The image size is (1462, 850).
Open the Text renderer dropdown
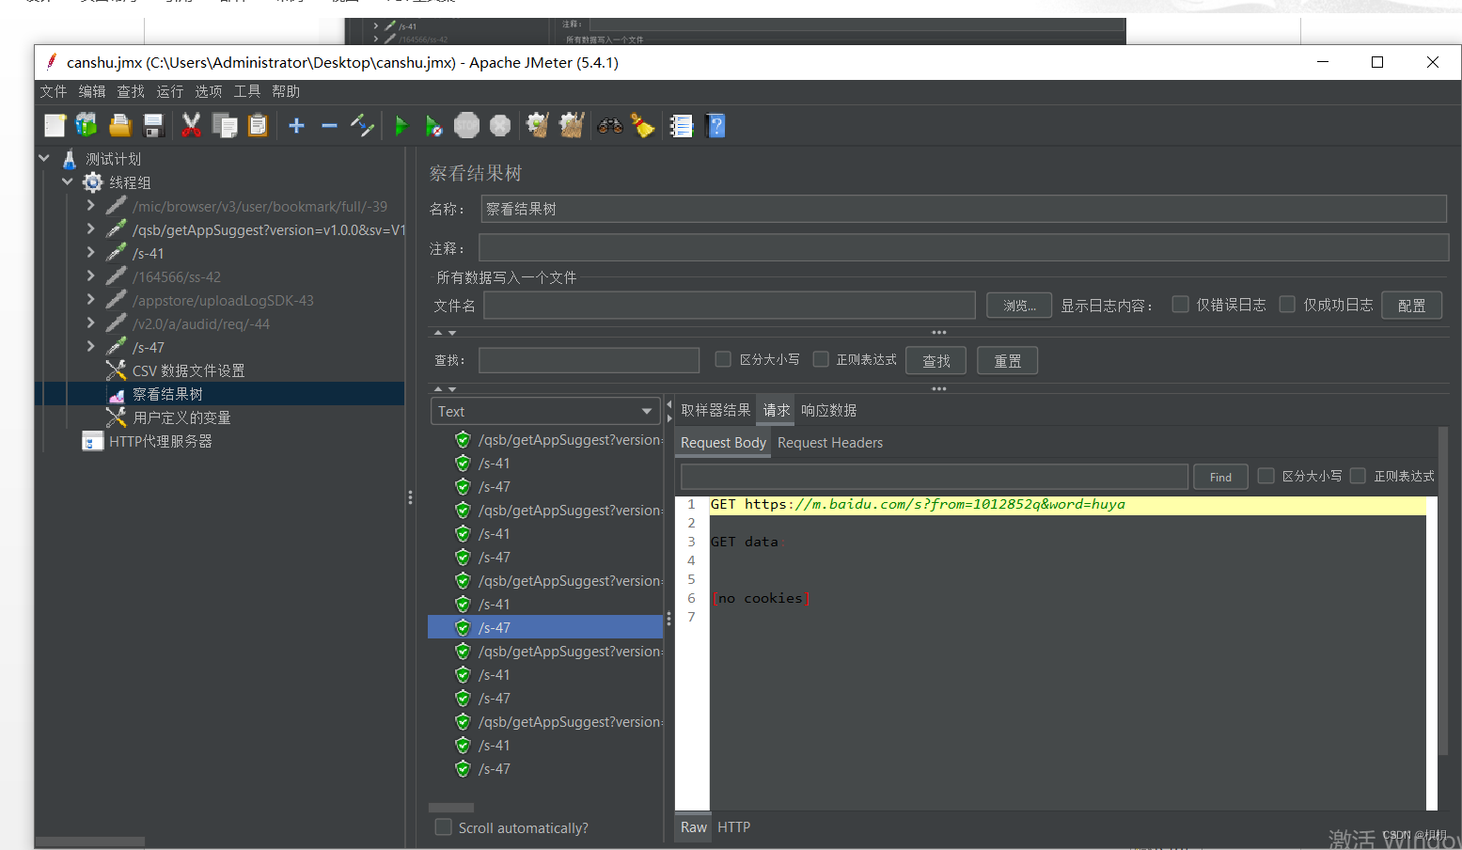(545, 411)
